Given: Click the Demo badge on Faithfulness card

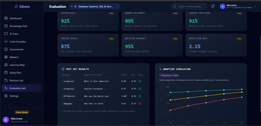Looking at the screenshot, I should coord(111,13).
